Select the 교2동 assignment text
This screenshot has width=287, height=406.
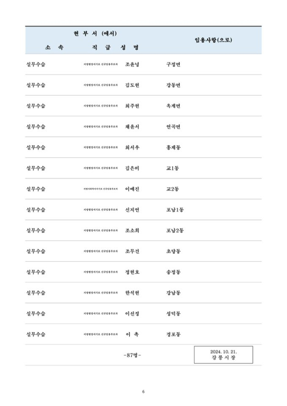173,189
